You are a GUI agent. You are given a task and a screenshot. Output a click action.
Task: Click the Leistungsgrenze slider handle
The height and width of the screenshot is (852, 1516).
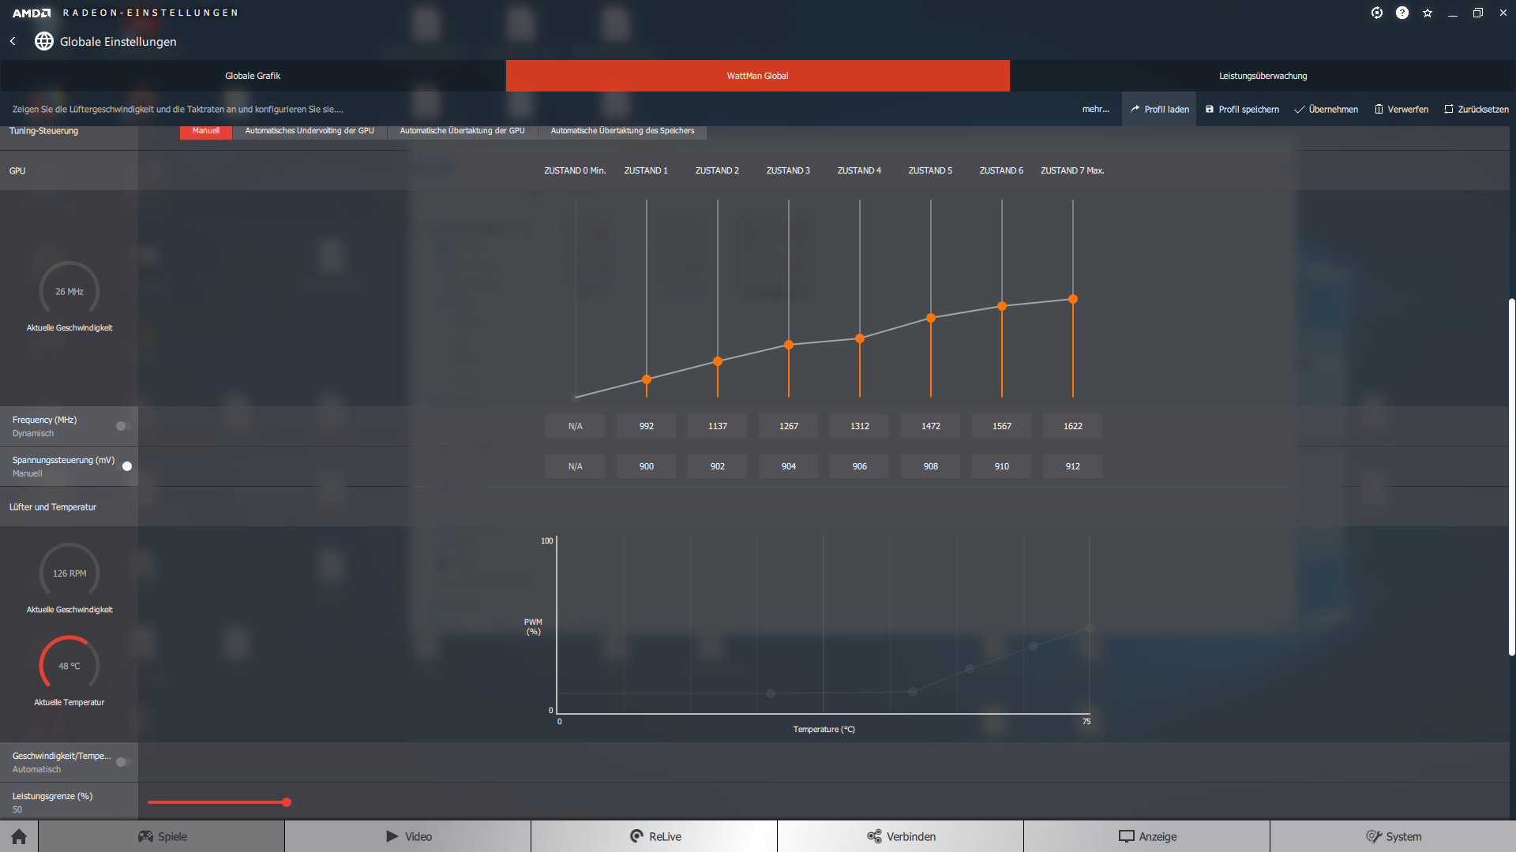(287, 802)
